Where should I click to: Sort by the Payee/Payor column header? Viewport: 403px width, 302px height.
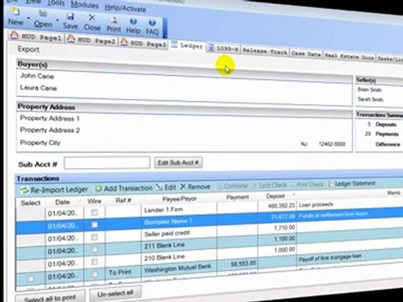tap(179, 199)
